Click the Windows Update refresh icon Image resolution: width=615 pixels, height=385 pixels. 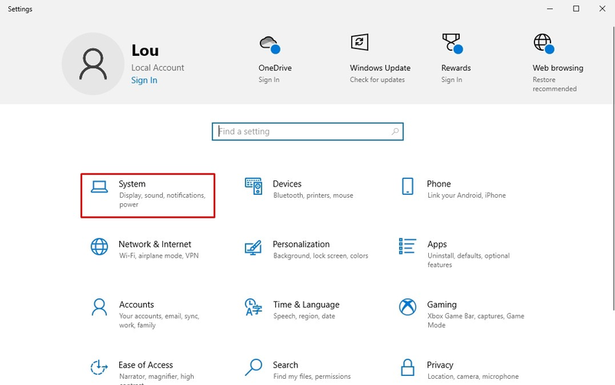pos(360,42)
